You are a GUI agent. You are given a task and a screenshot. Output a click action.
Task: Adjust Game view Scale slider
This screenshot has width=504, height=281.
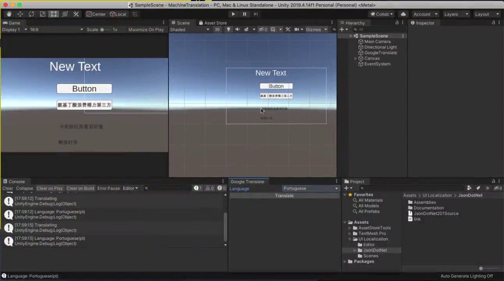[x=105, y=29]
